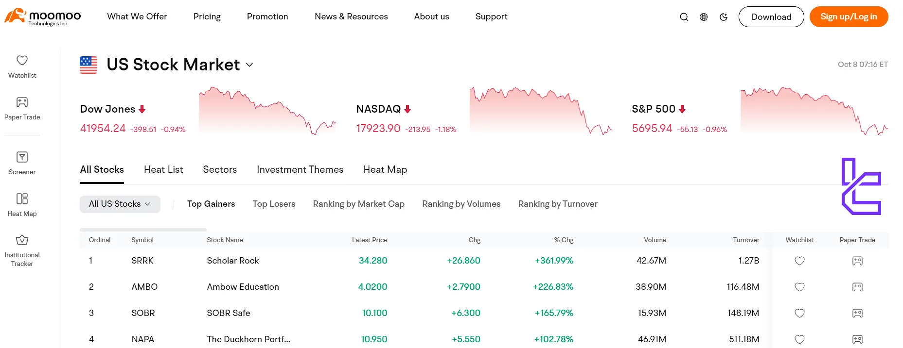
Task: Open Screener in sidebar
Action: [x=22, y=163]
